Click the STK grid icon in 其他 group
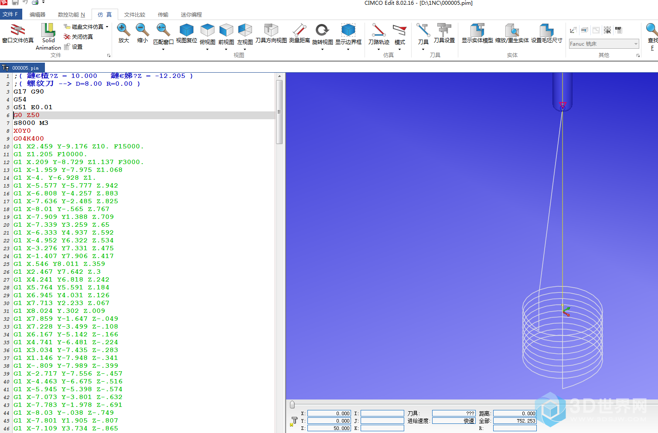This screenshot has height=433, width=658. coord(607,30)
